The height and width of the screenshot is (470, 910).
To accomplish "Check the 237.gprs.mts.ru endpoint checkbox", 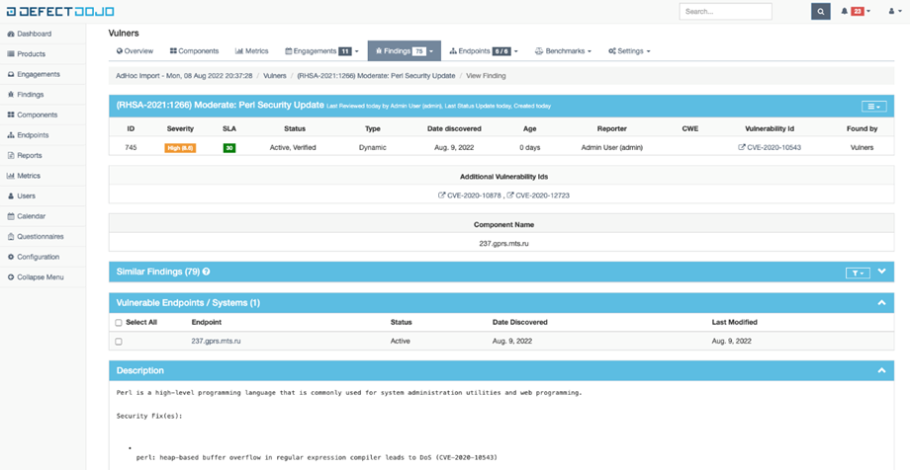I will 119,342.
